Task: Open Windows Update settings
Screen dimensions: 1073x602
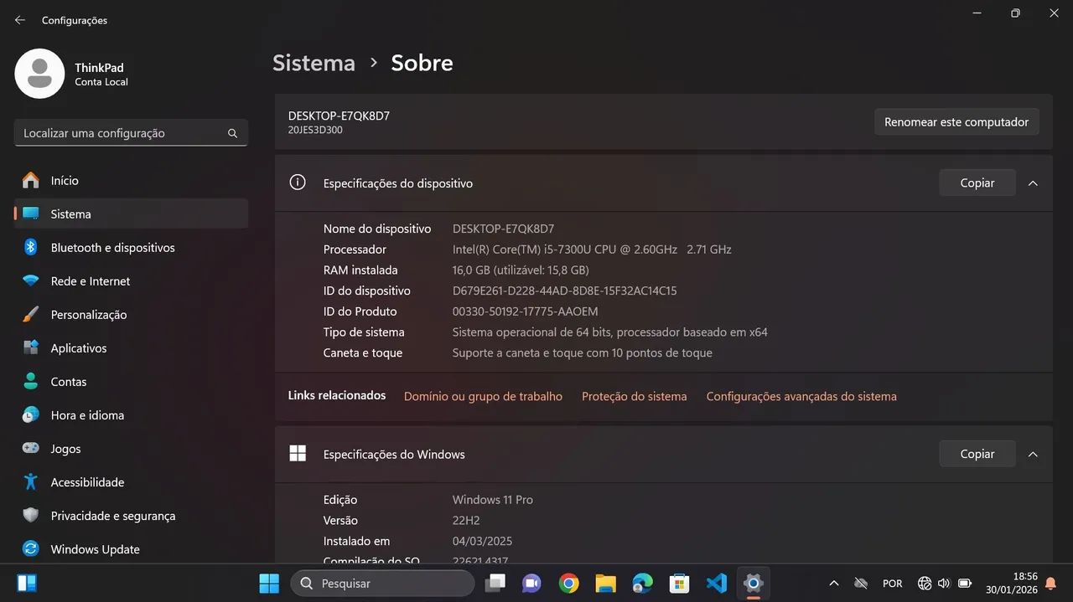Action: (x=95, y=548)
